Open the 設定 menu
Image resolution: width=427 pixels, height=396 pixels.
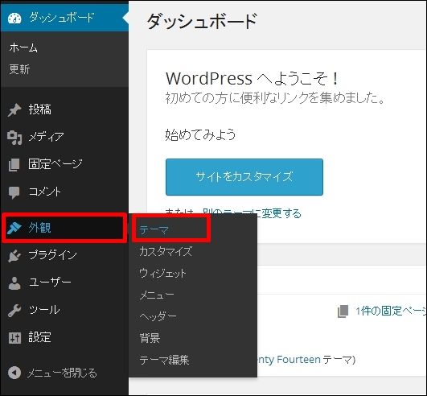tap(64, 338)
